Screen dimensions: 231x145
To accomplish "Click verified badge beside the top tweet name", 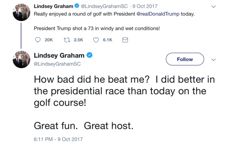I will (x=77, y=6).
